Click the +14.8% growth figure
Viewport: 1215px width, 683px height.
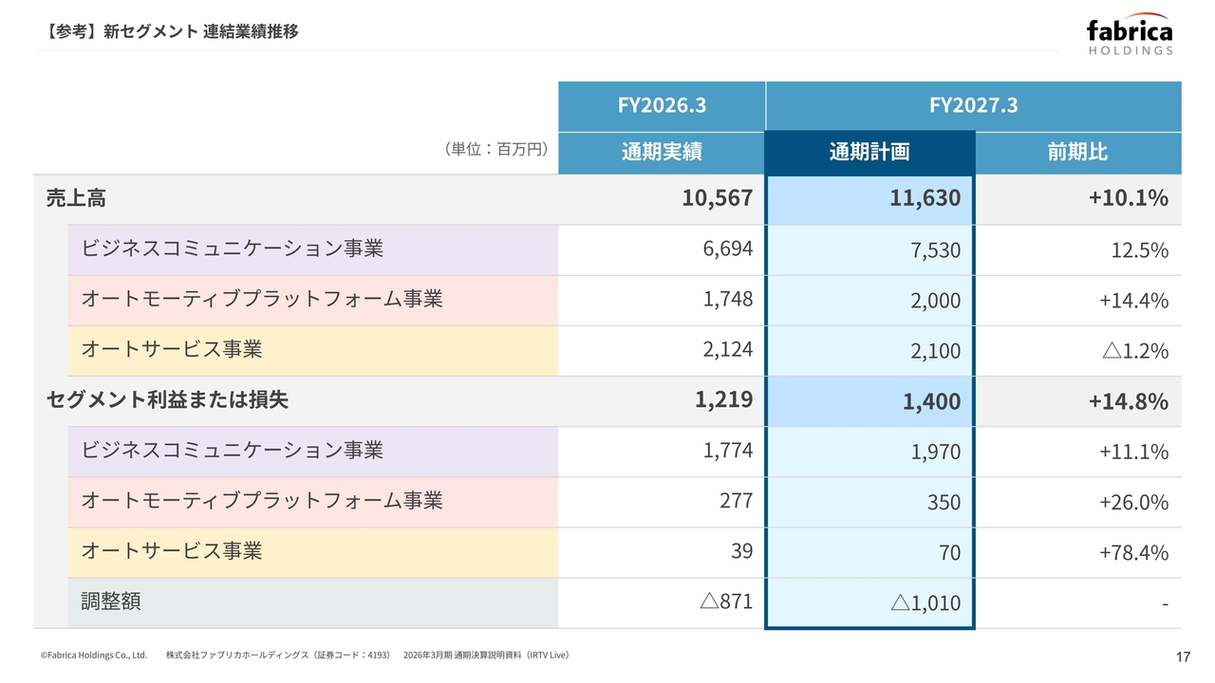click(1128, 401)
